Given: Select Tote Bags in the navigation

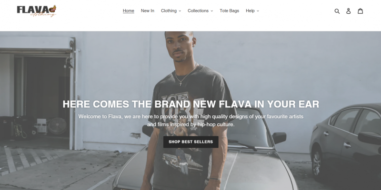Looking at the screenshot, I should [230, 10].
